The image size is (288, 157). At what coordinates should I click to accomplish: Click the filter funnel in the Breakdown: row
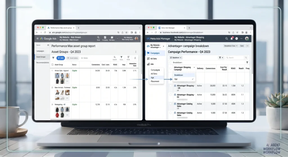click(247, 63)
